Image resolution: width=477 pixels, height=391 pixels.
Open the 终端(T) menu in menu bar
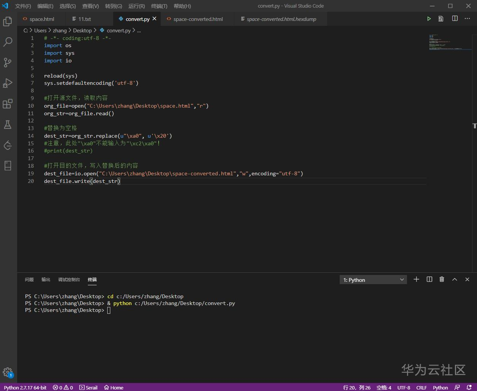pyautogui.click(x=159, y=6)
